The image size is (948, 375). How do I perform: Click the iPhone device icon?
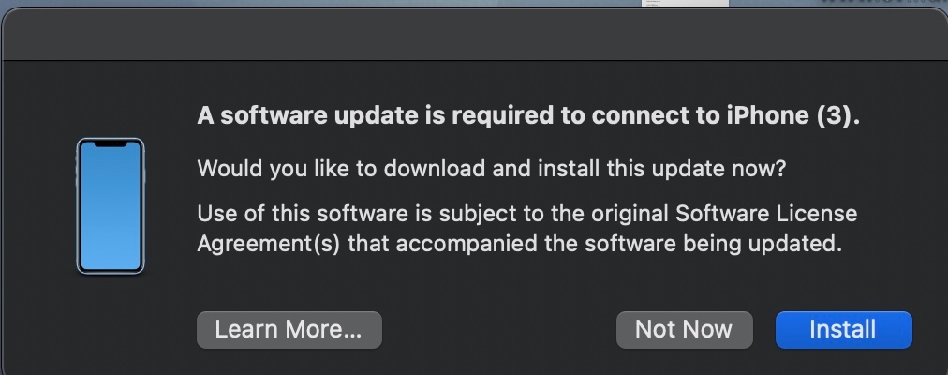coord(111,206)
